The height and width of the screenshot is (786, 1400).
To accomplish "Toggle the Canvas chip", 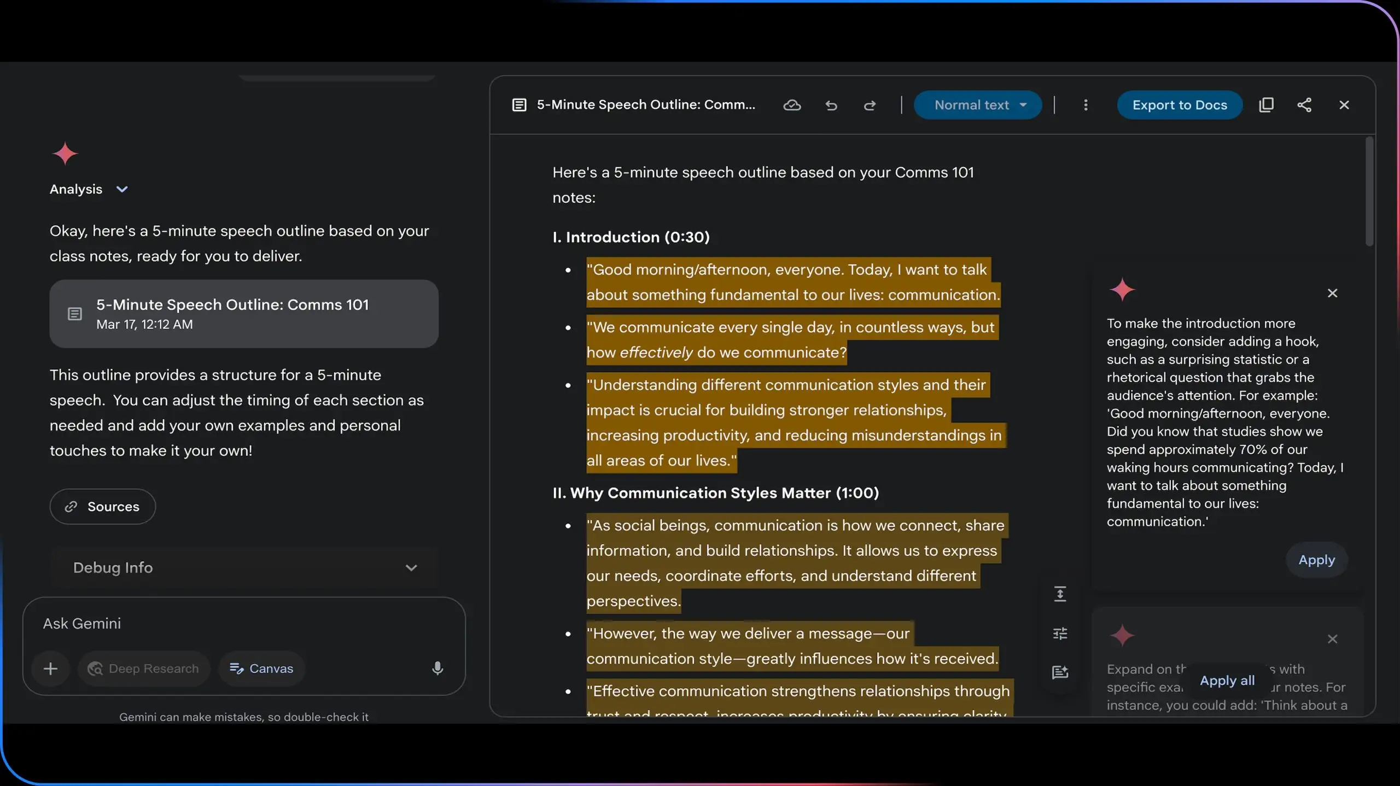I will [x=261, y=668].
